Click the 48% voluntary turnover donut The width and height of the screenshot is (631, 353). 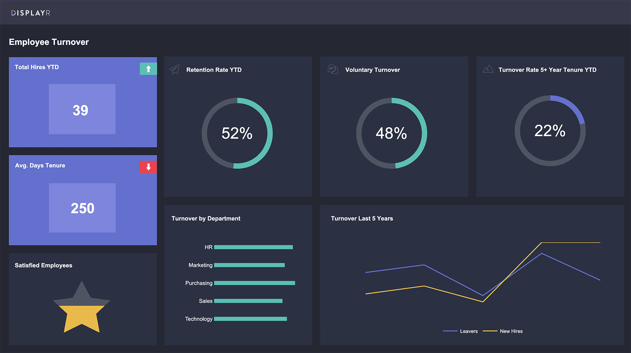(392, 133)
